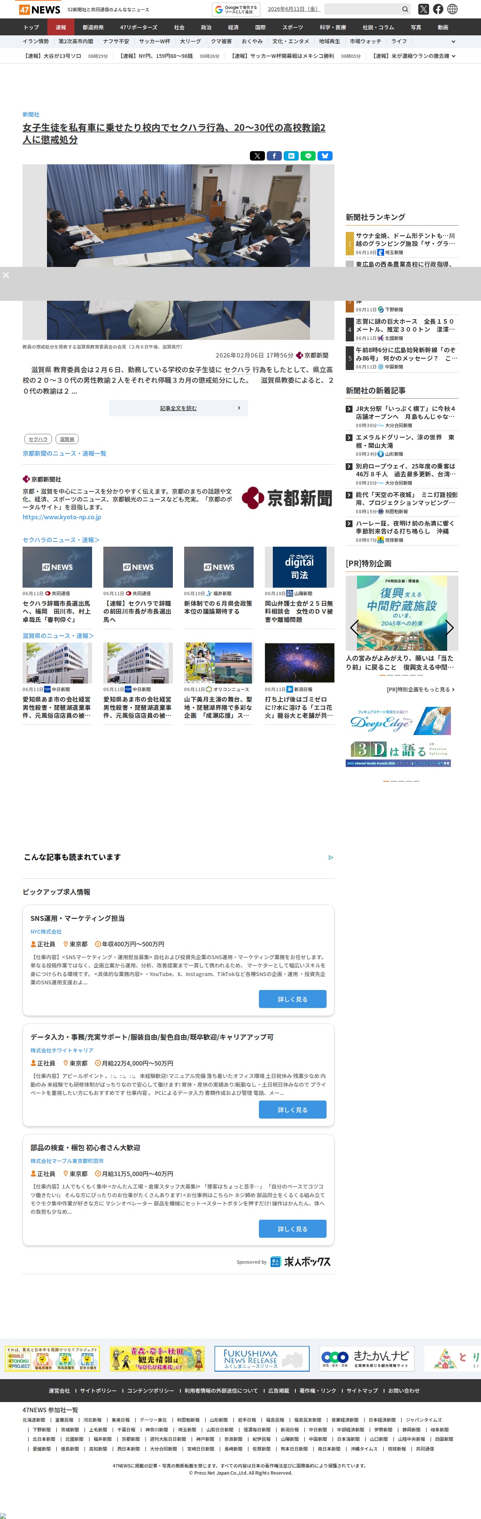Open fireworks 新潟日報 article thumbnail
Screen dimensions: 481x1519
pyautogui.click(x=299, y=663)
